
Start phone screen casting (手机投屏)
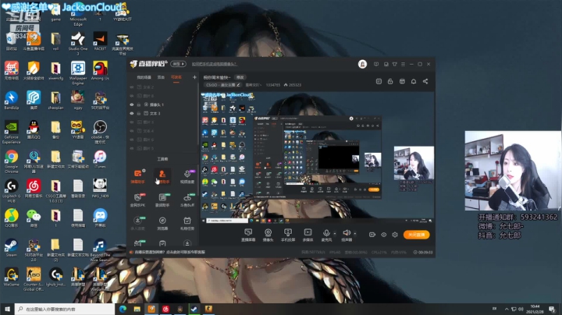click(287, 235)
